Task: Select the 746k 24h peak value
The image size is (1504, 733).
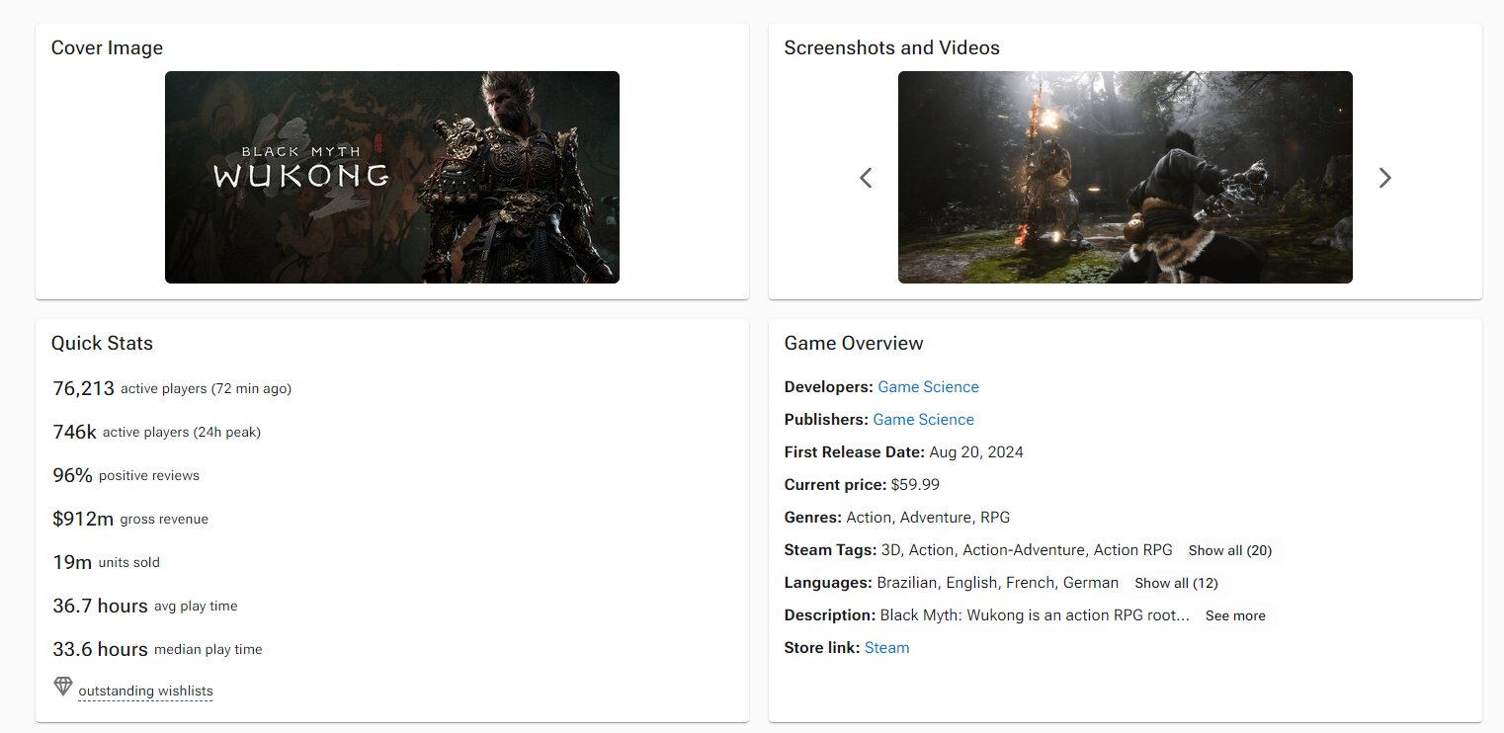Action: tap(75, 432)
